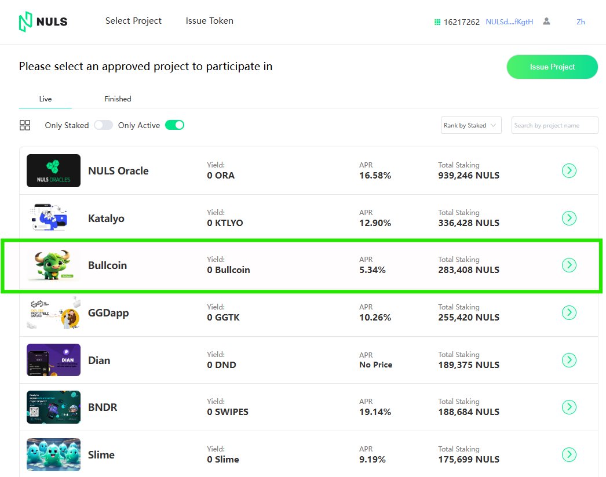606x477 pixels.
Task: Open GGDapp project arrow
Action: [x=569, y=312]
